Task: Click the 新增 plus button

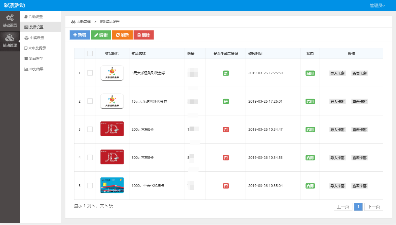Action: [x=79, y=35]
